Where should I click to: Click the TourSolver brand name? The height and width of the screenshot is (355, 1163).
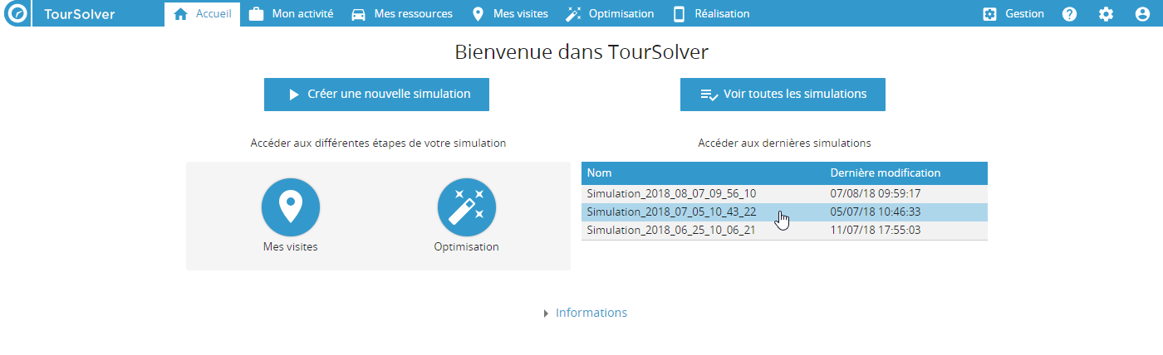[x=79, y=14]
